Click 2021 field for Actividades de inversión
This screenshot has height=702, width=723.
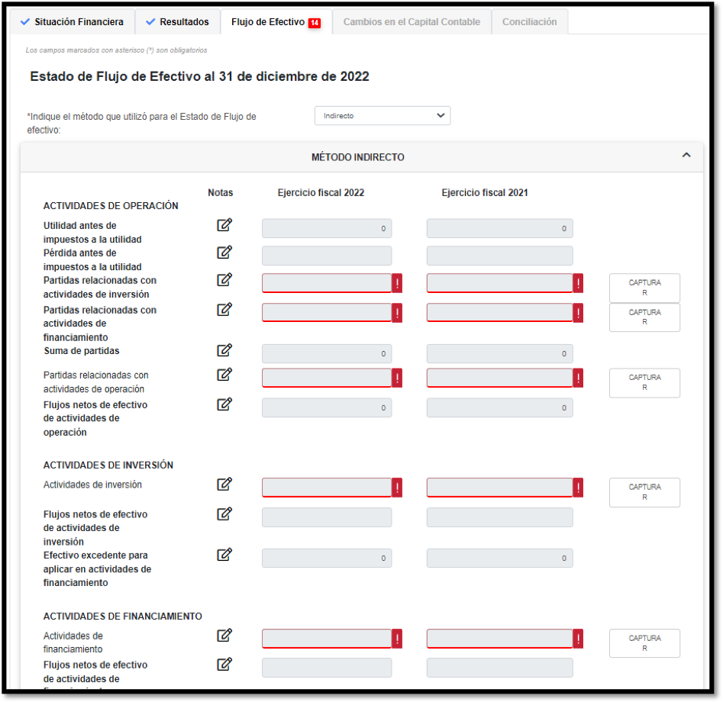pos(499,488)
